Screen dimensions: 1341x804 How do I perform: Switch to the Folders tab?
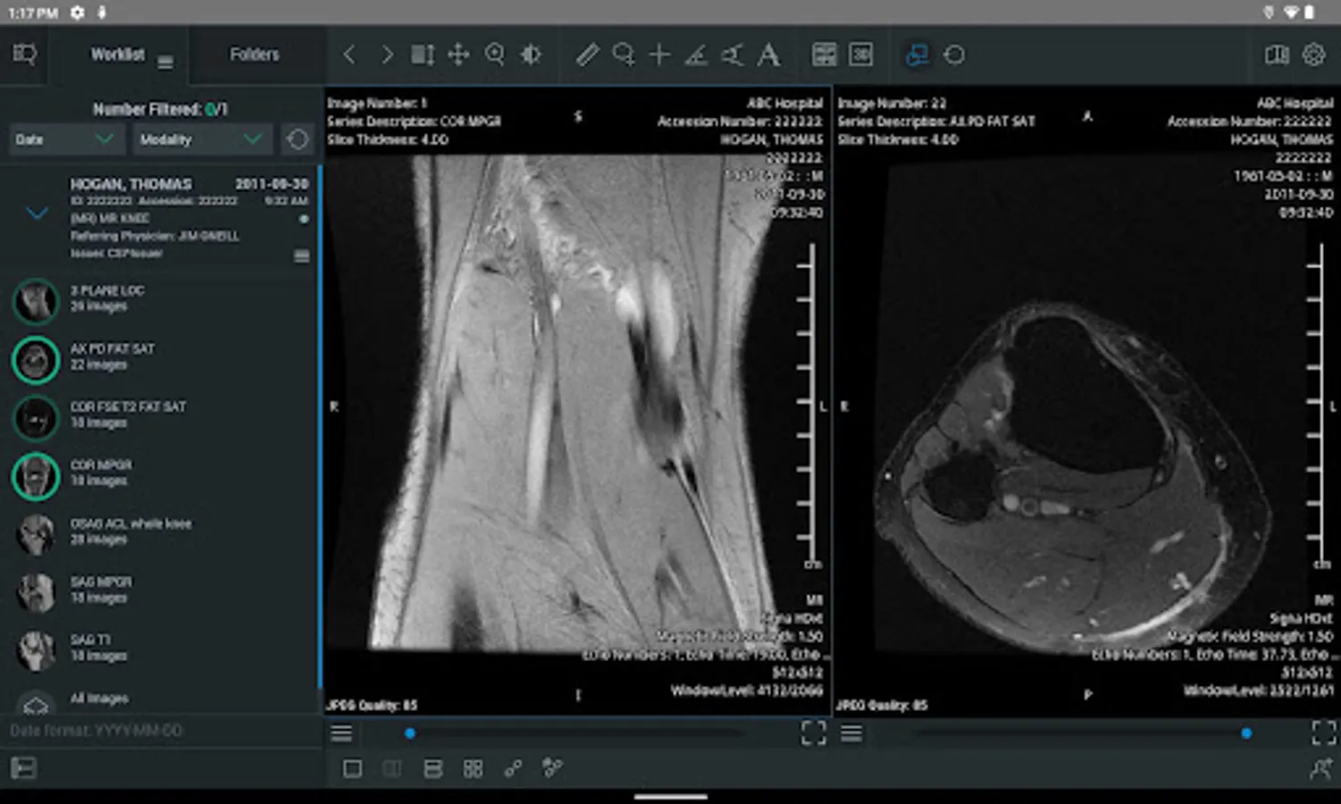click(255, 54)
